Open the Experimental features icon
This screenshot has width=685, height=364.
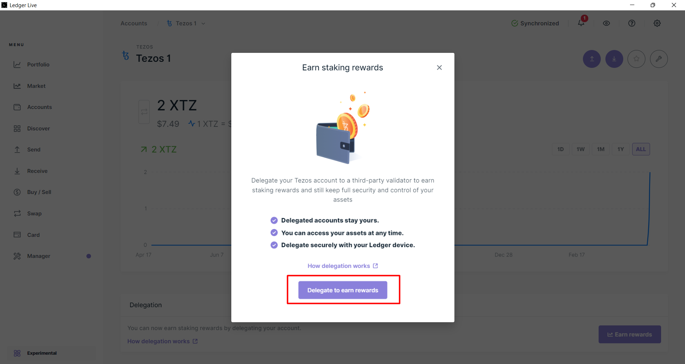[x=17, y=353]
